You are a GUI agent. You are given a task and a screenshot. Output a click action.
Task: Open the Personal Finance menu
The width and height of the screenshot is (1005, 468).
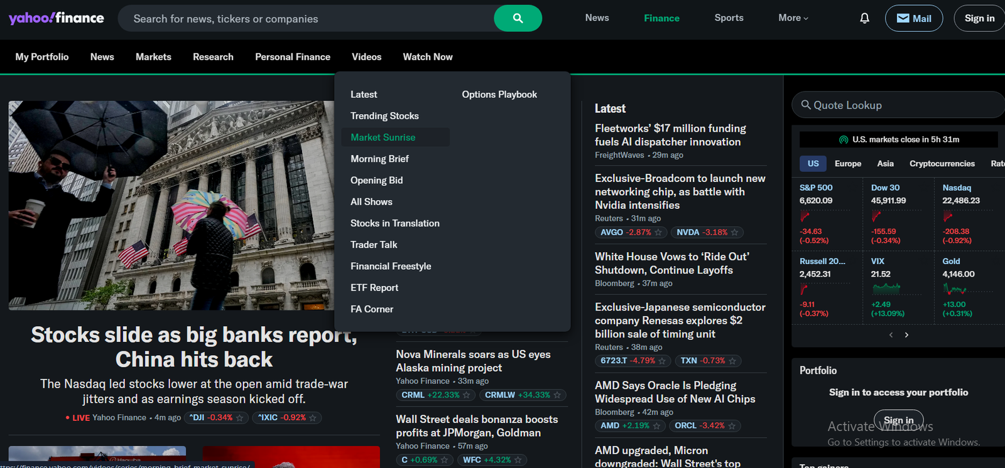(293, 57)
